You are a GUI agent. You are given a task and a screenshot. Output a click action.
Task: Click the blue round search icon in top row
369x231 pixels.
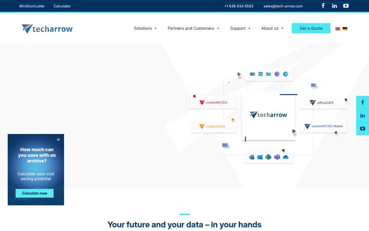tap(285, 74)
